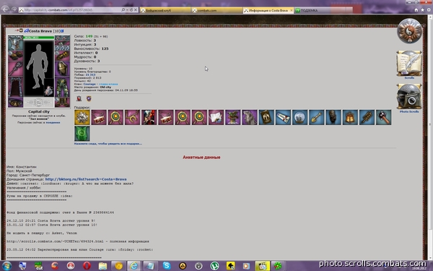Viewport: 433px width, 271px height.
Task: Click the horseshoe necklace gift icon
Action: click(132, 117)
